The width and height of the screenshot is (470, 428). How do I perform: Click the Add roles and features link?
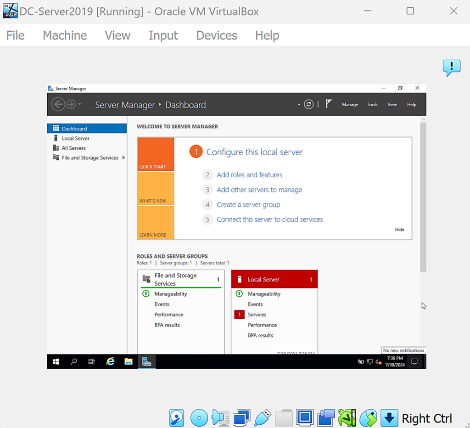click(x=249, y=175)
